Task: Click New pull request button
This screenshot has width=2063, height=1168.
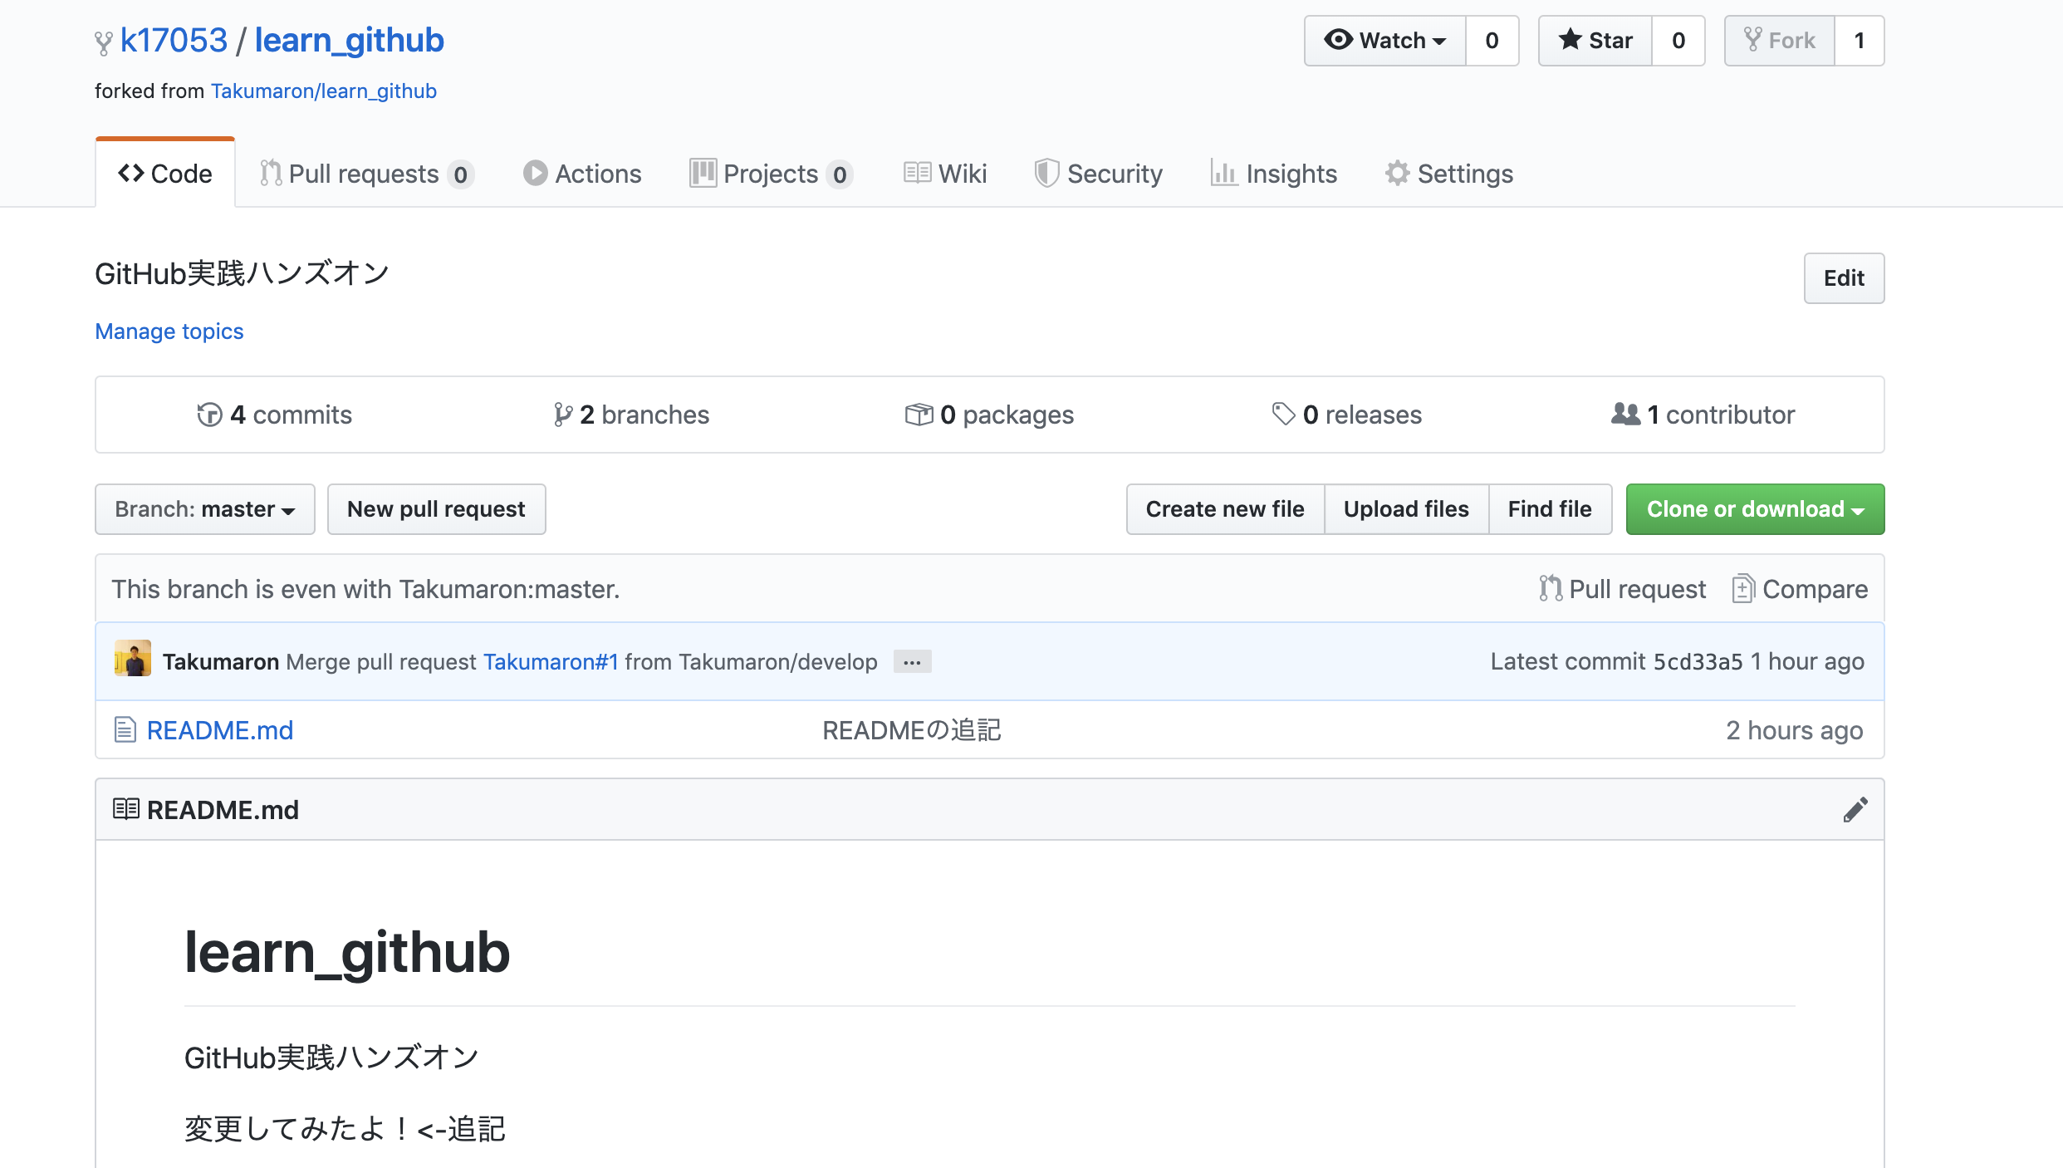Action: (x=437, y=509)
